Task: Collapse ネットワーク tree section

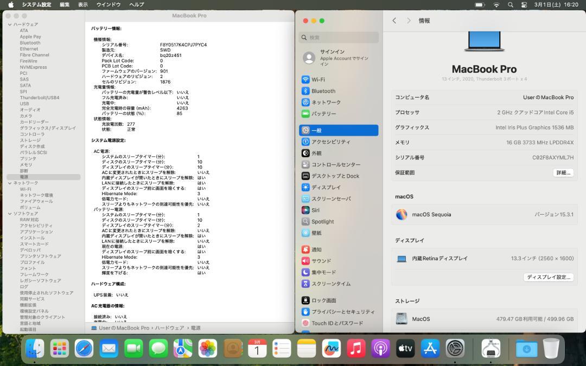Action: (10, 183)
